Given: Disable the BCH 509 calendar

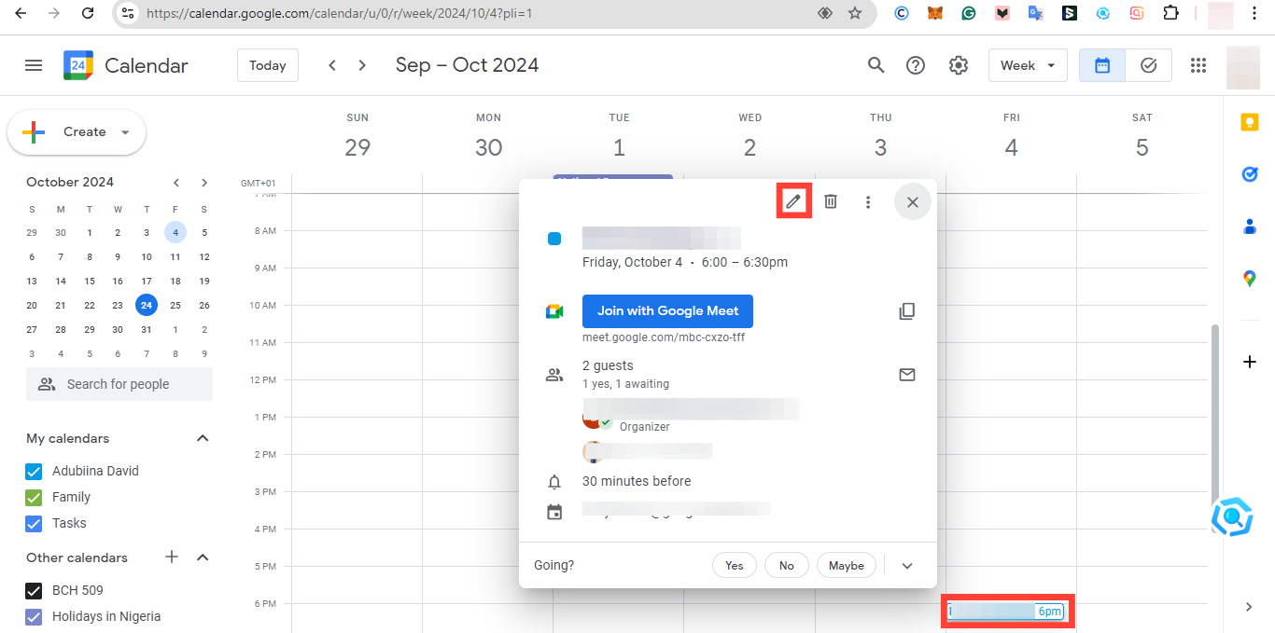Looking at the screenshot, I should coord(34,590).
